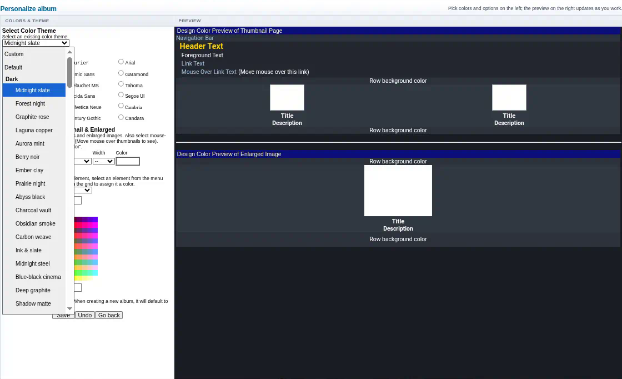Click the Personalize album heading
The height and width of the screenshot is (379, 622).
pyautogui.click(x=28, y=9)
